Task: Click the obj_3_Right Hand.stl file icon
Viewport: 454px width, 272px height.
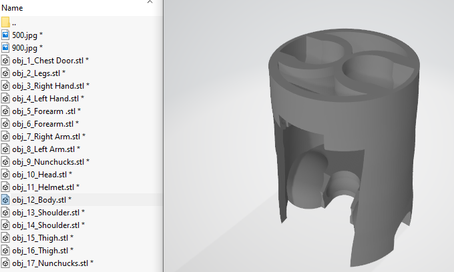Action: point(5,86)
